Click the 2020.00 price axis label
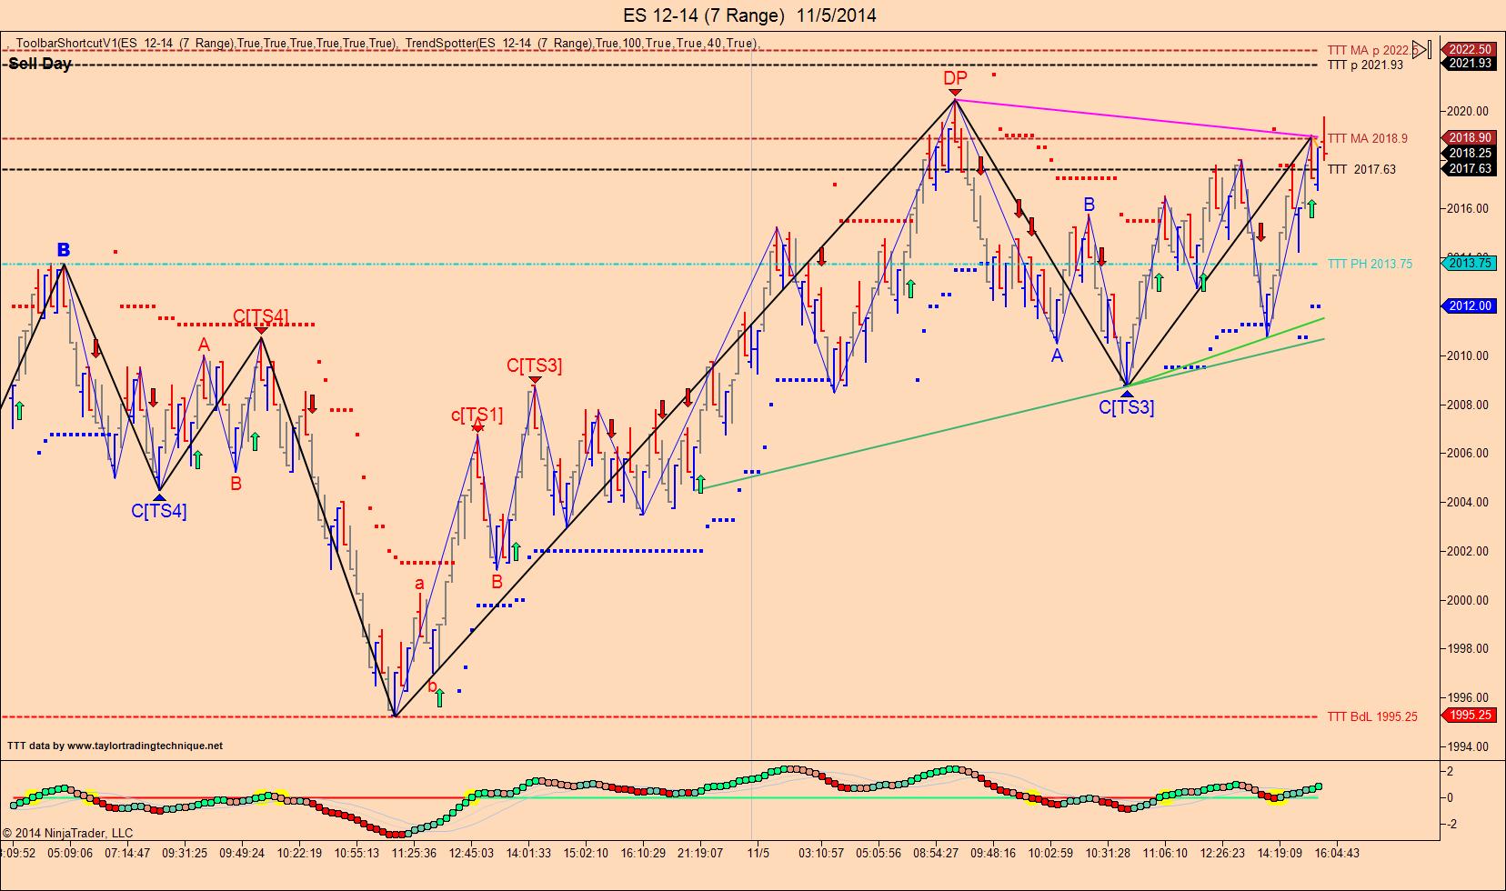 coord(1470,111)
